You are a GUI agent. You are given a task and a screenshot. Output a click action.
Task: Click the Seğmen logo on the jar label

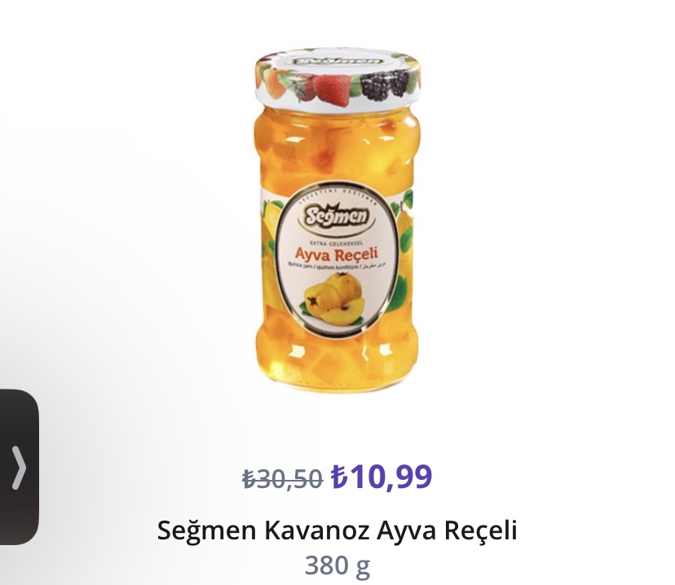(337, 218)
